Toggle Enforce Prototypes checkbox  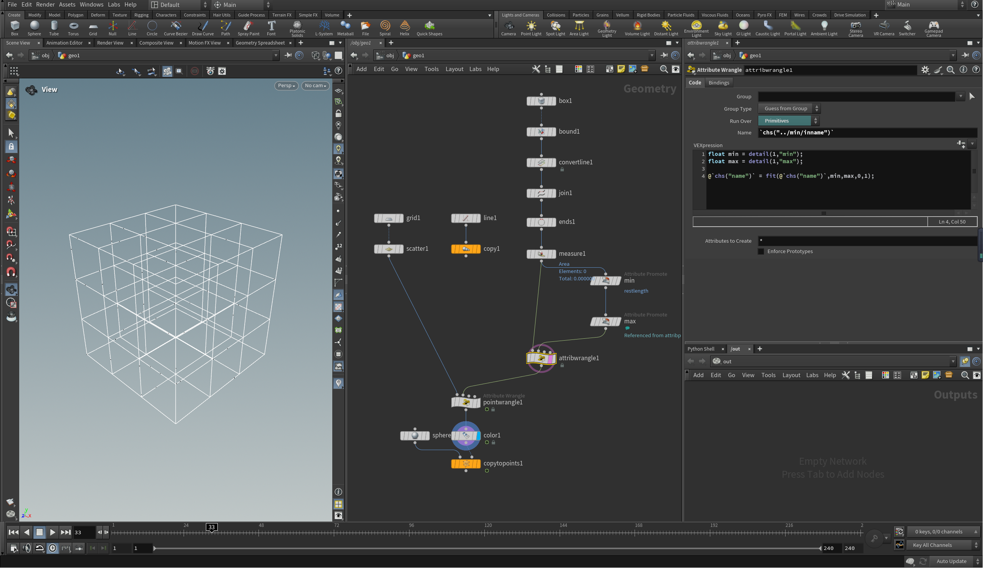click(761, 252)
